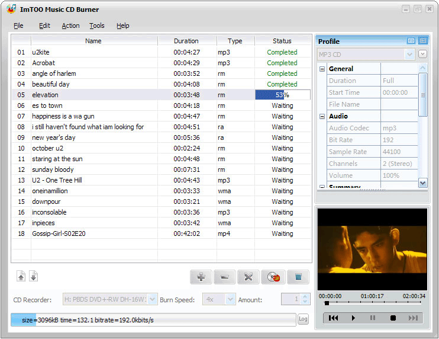Click the video preview thumbnail

[x=372, y=250]
